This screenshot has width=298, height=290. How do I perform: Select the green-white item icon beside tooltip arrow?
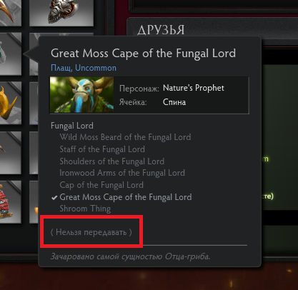tap(9, 54)
